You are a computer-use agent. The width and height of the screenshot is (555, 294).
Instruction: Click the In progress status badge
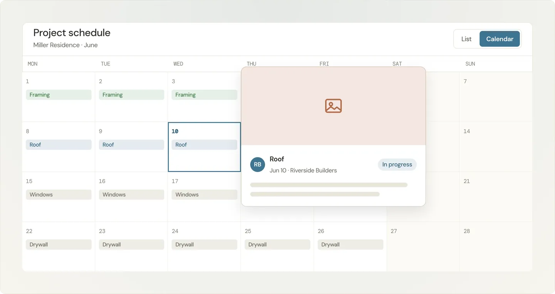pos(397,165)
